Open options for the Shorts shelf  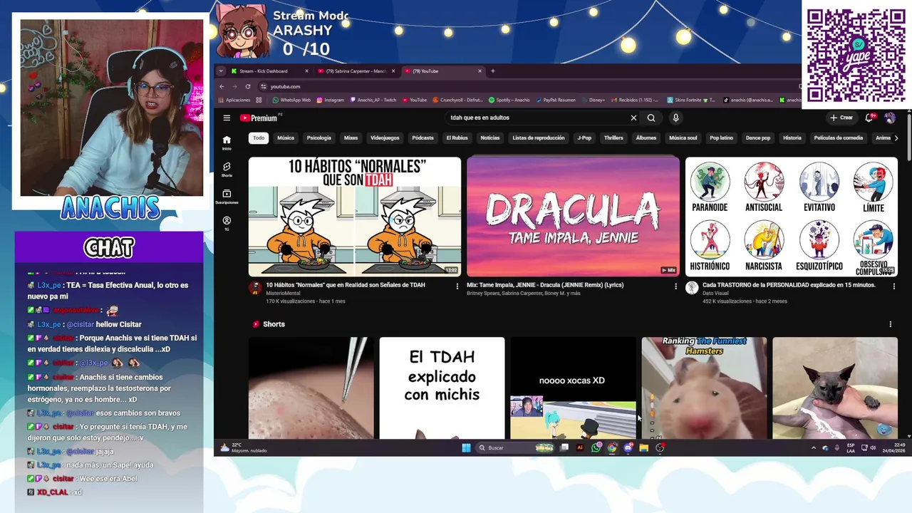[x=890, y=324]
